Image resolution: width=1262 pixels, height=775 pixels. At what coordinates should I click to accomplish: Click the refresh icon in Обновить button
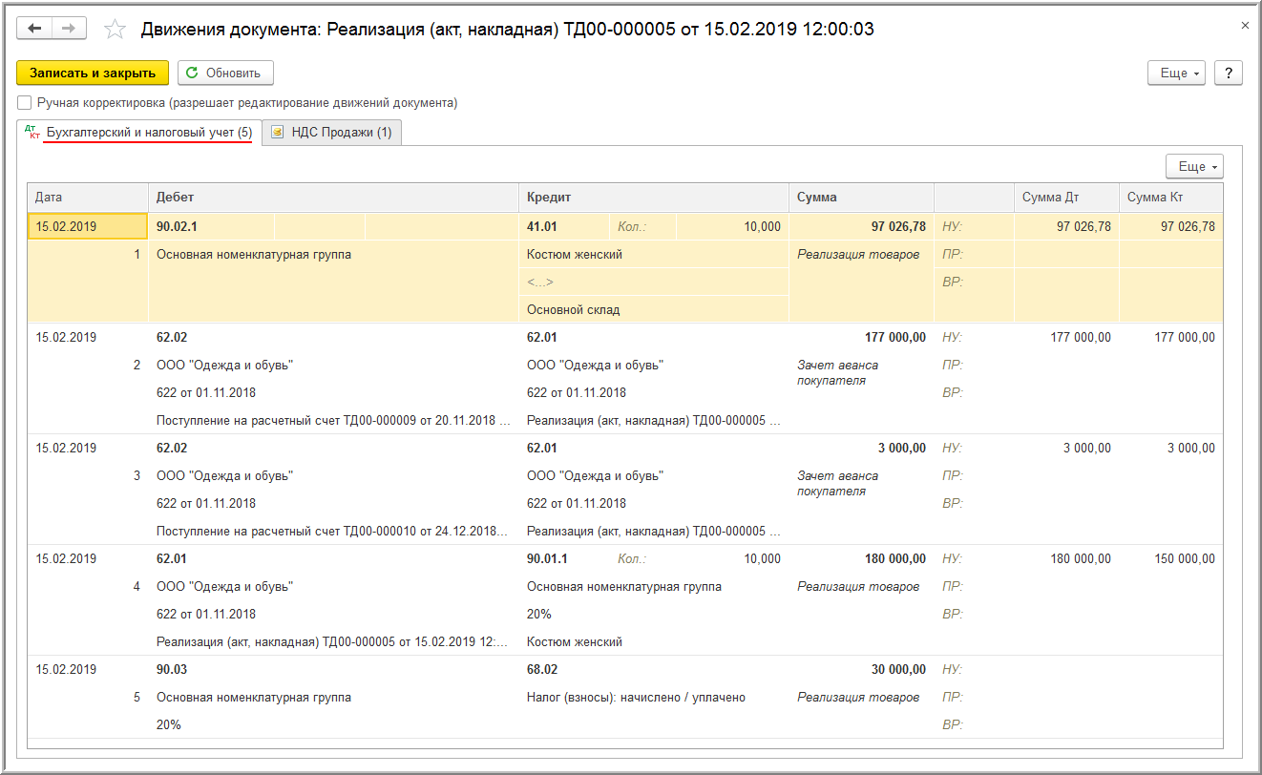coord(192,73)
